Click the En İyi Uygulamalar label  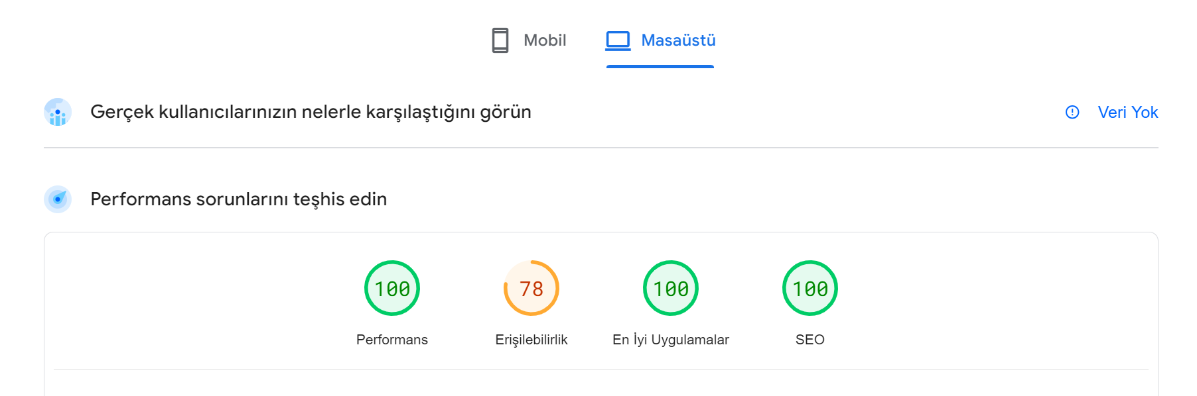[x=671, y=340]
